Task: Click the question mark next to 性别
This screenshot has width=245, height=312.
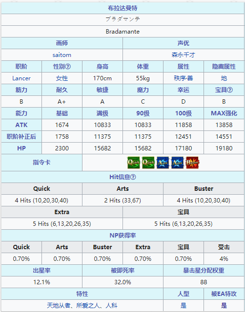Action: 68,67
